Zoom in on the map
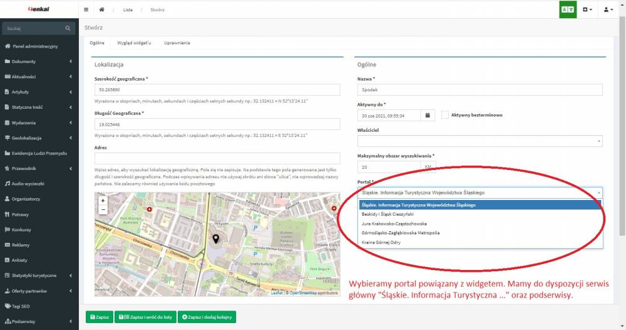626x330 pixels. pyautogui.click(x=103, y=201)
